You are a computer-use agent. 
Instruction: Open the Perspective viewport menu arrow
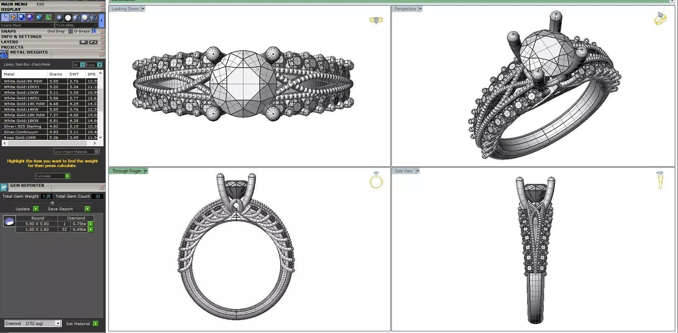420,9
